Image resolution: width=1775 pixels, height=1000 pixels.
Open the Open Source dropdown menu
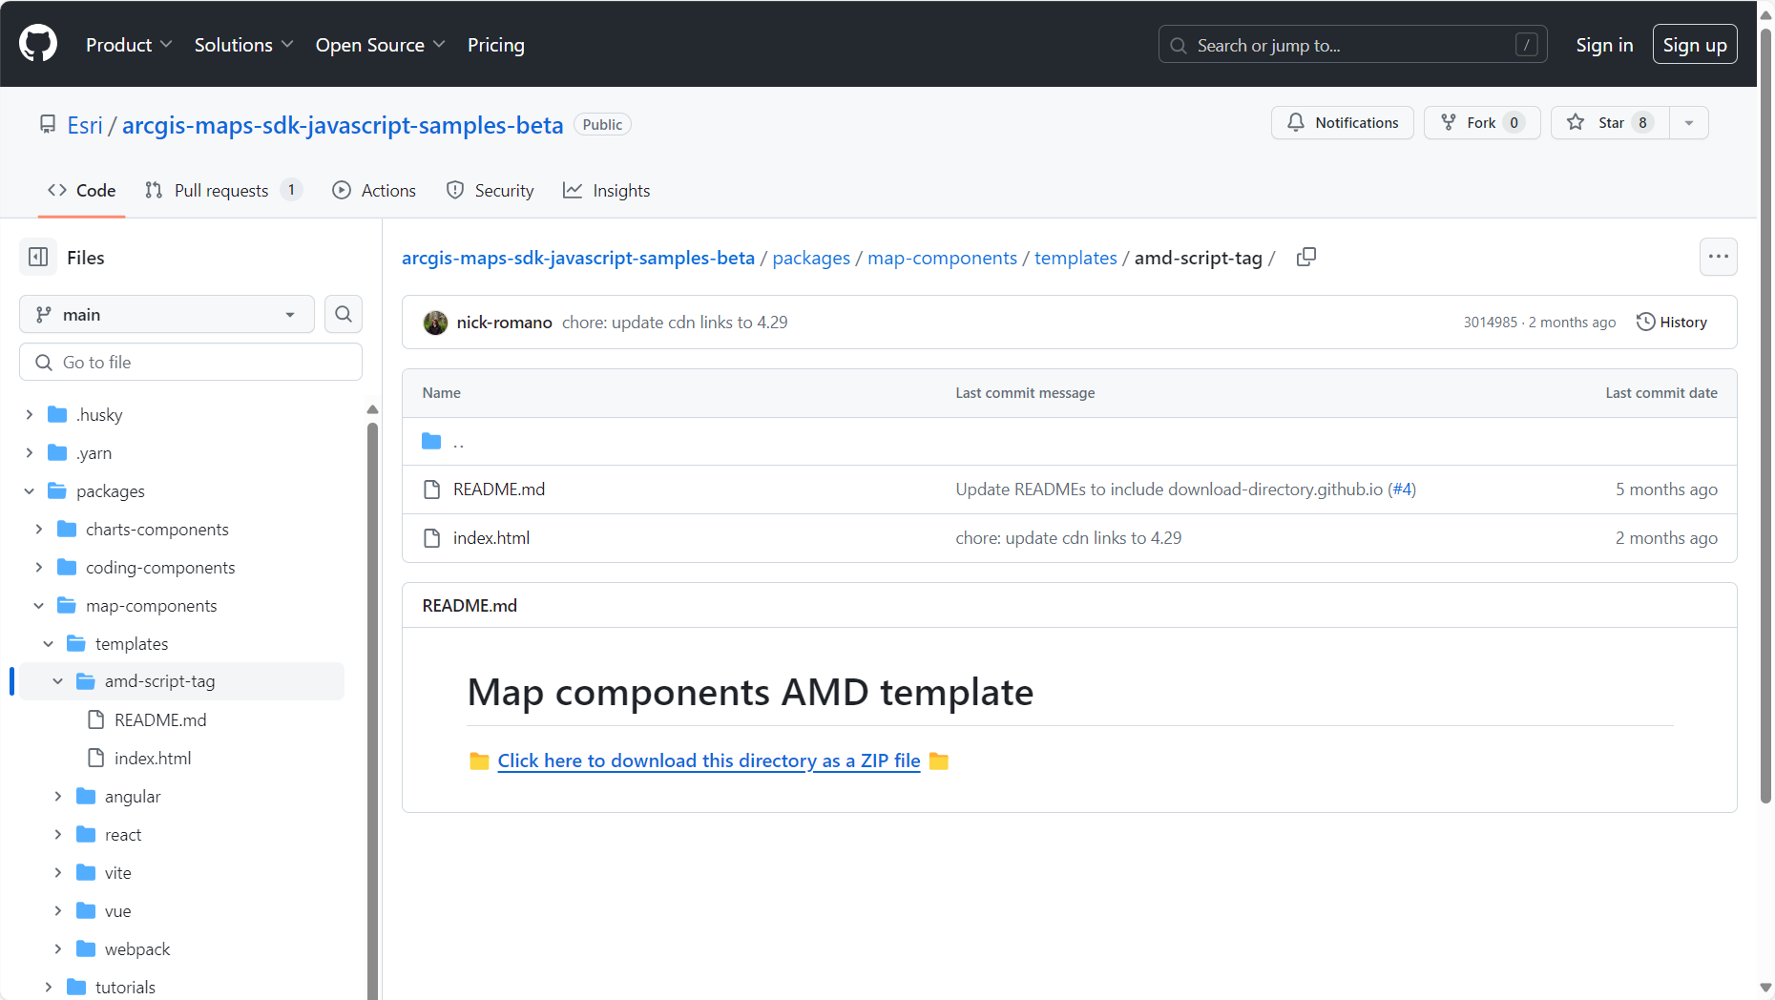[380, 45]
